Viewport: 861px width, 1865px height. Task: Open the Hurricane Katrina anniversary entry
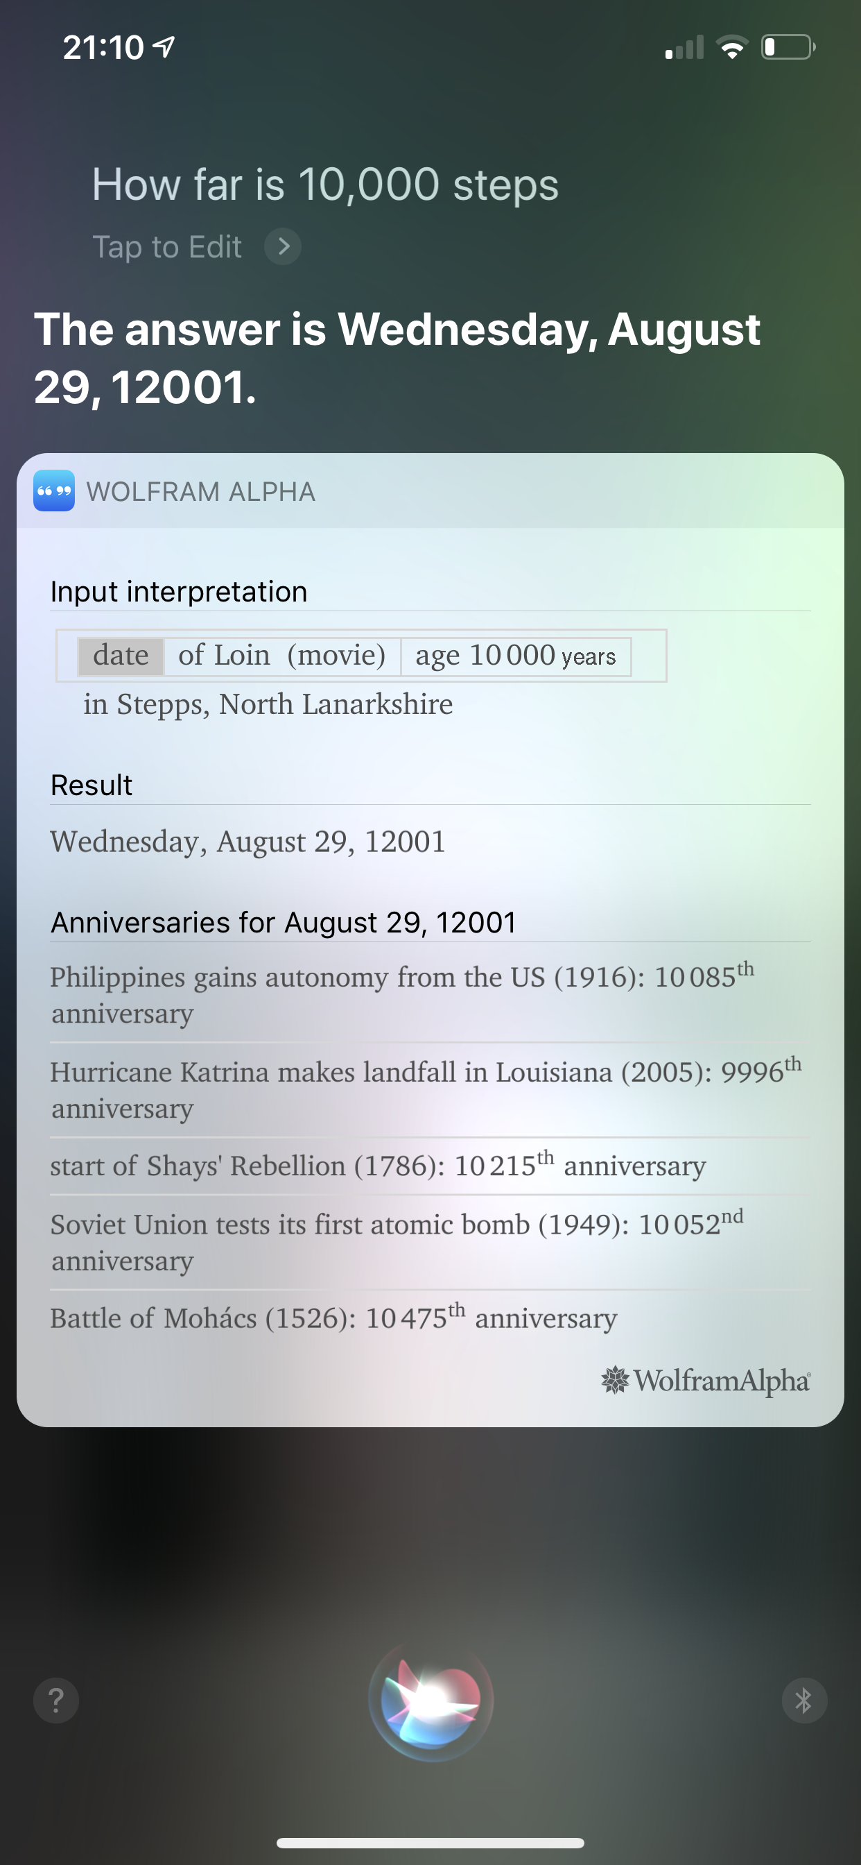tap(430, 1089)
